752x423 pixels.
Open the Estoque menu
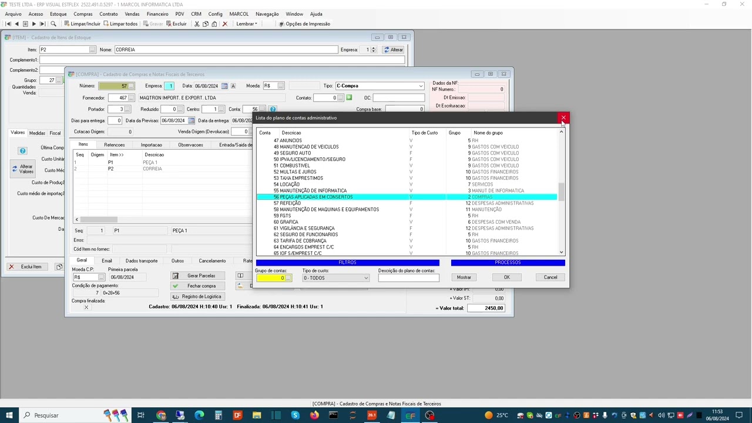point(58,14)
